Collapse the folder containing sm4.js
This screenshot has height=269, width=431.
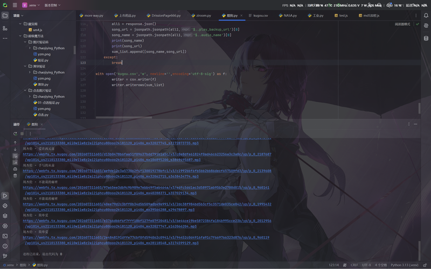(20, 24)
